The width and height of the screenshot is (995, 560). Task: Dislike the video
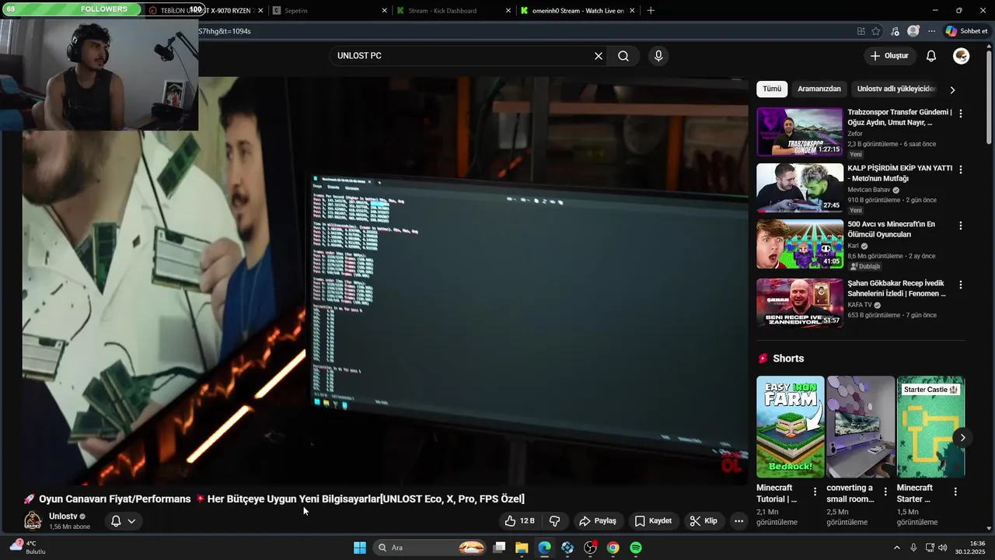click(555, 521)
